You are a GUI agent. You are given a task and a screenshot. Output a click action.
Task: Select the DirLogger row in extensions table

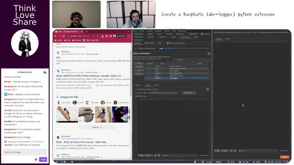point(177,78)
